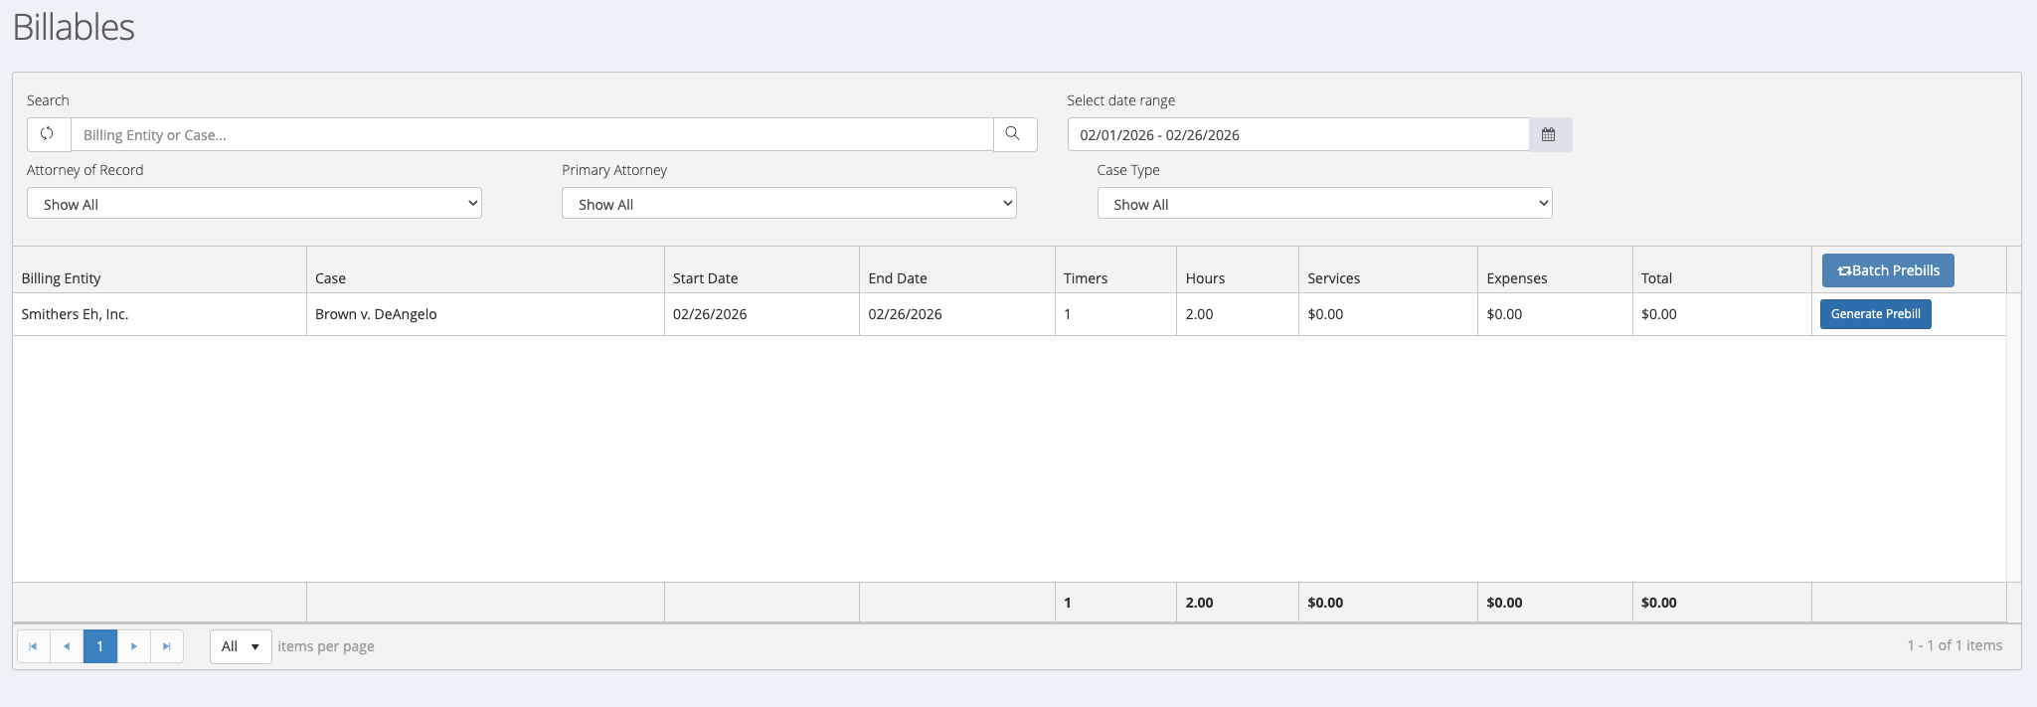Click Generate Prebill for Smithers Eh, Inc.
This screenshot has height=707, width=2037.
pyautogui.click(x=1875, y=314)
